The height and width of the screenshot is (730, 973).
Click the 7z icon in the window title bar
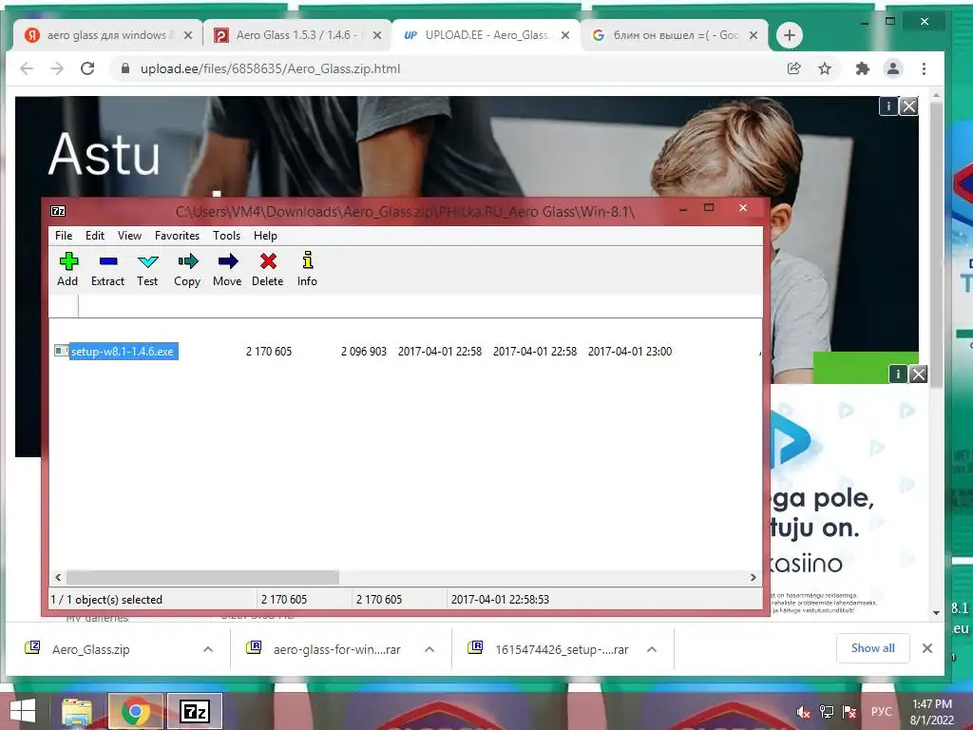point(58,211)
